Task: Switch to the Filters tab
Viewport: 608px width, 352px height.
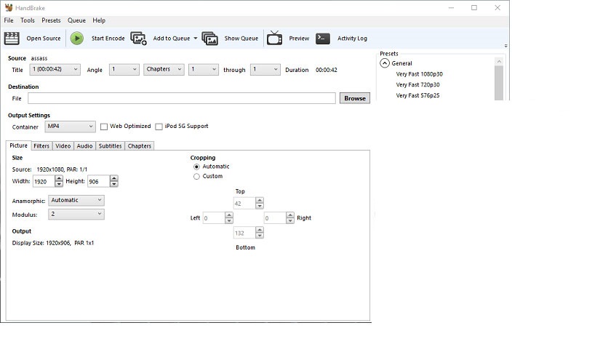Action: pos(41,145)
